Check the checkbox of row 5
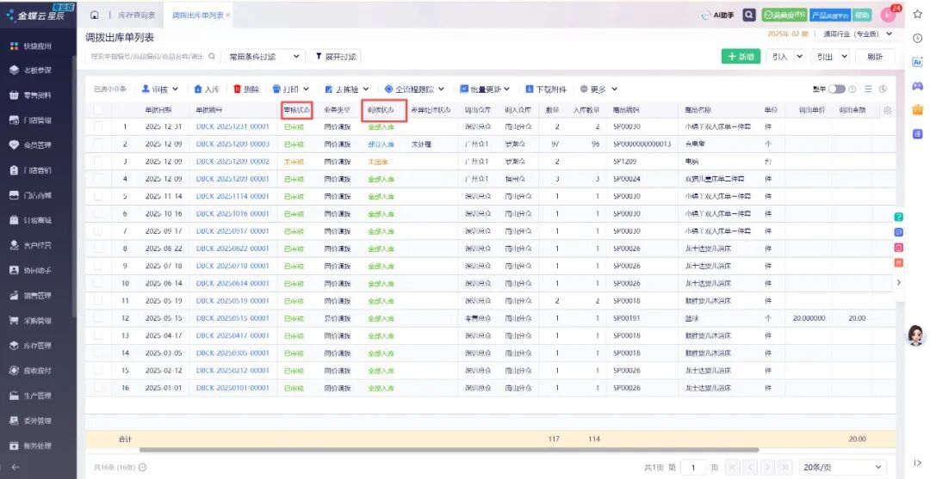 click(x=98, y=196)
